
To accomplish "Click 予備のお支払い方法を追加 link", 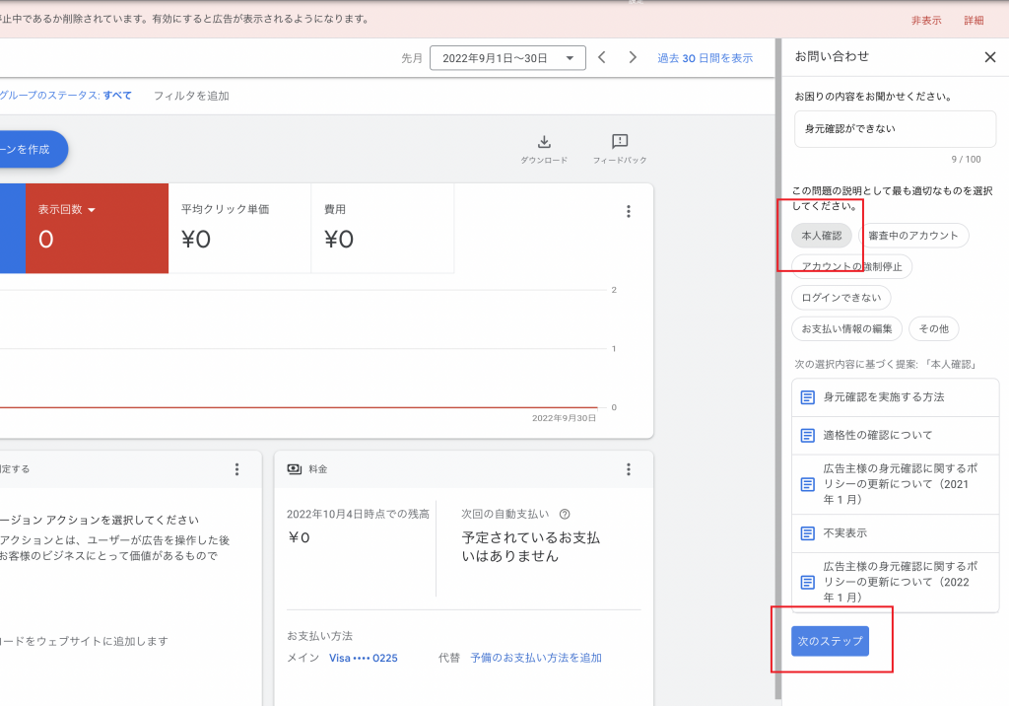I will tap(535, 658).
